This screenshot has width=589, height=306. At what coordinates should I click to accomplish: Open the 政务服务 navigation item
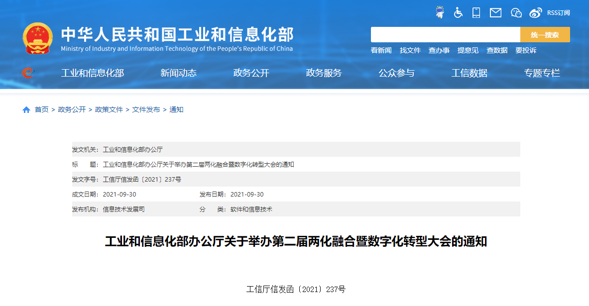(x=324, y=73)
